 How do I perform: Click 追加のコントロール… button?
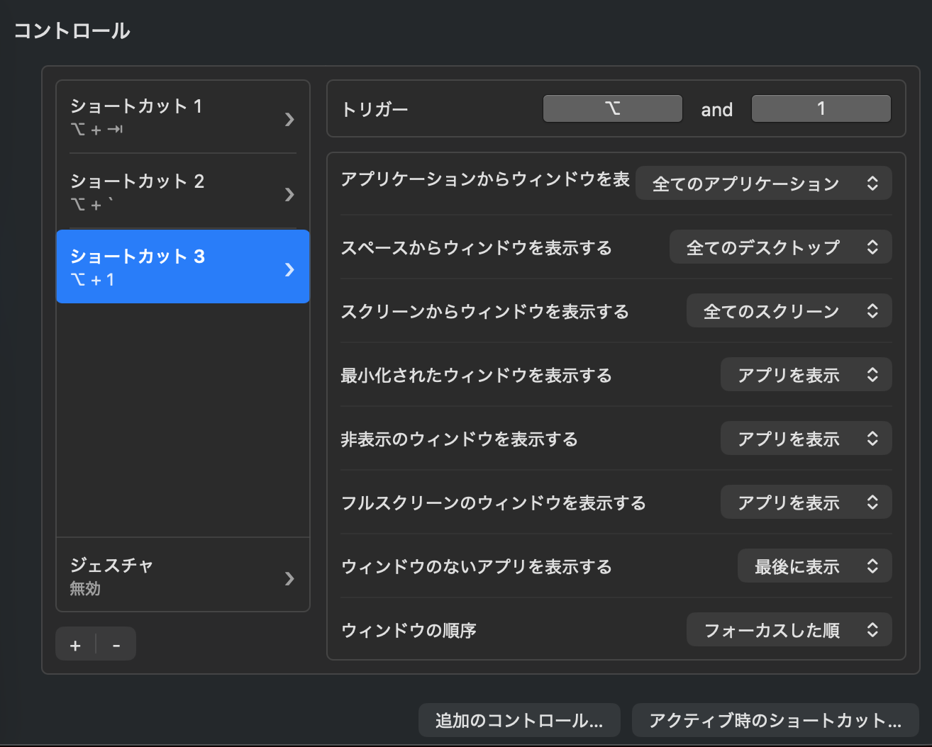519,721
